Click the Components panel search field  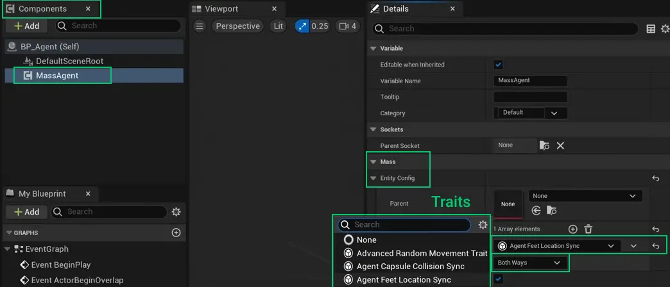coord(118,26)
